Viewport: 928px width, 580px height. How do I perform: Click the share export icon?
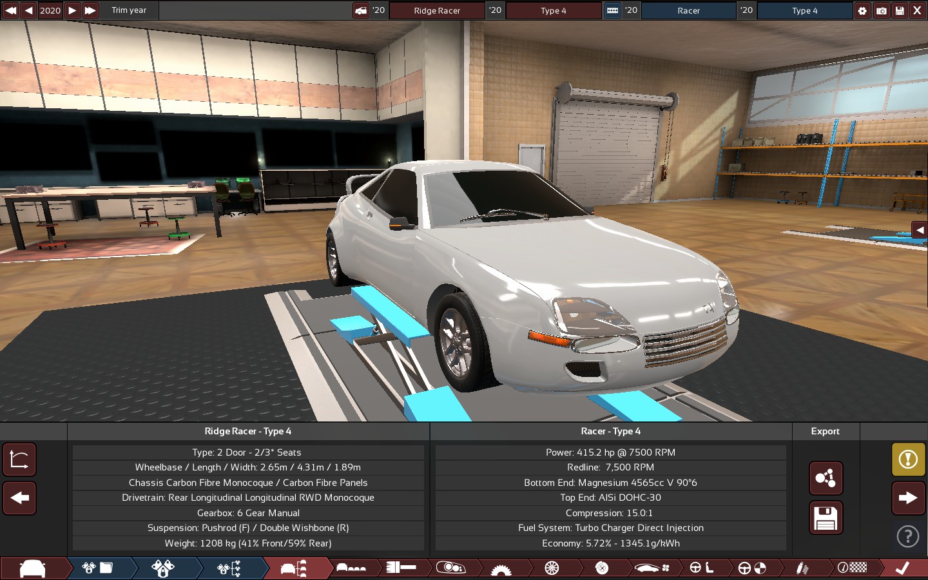pyautogui.click(x=826, y=478)
